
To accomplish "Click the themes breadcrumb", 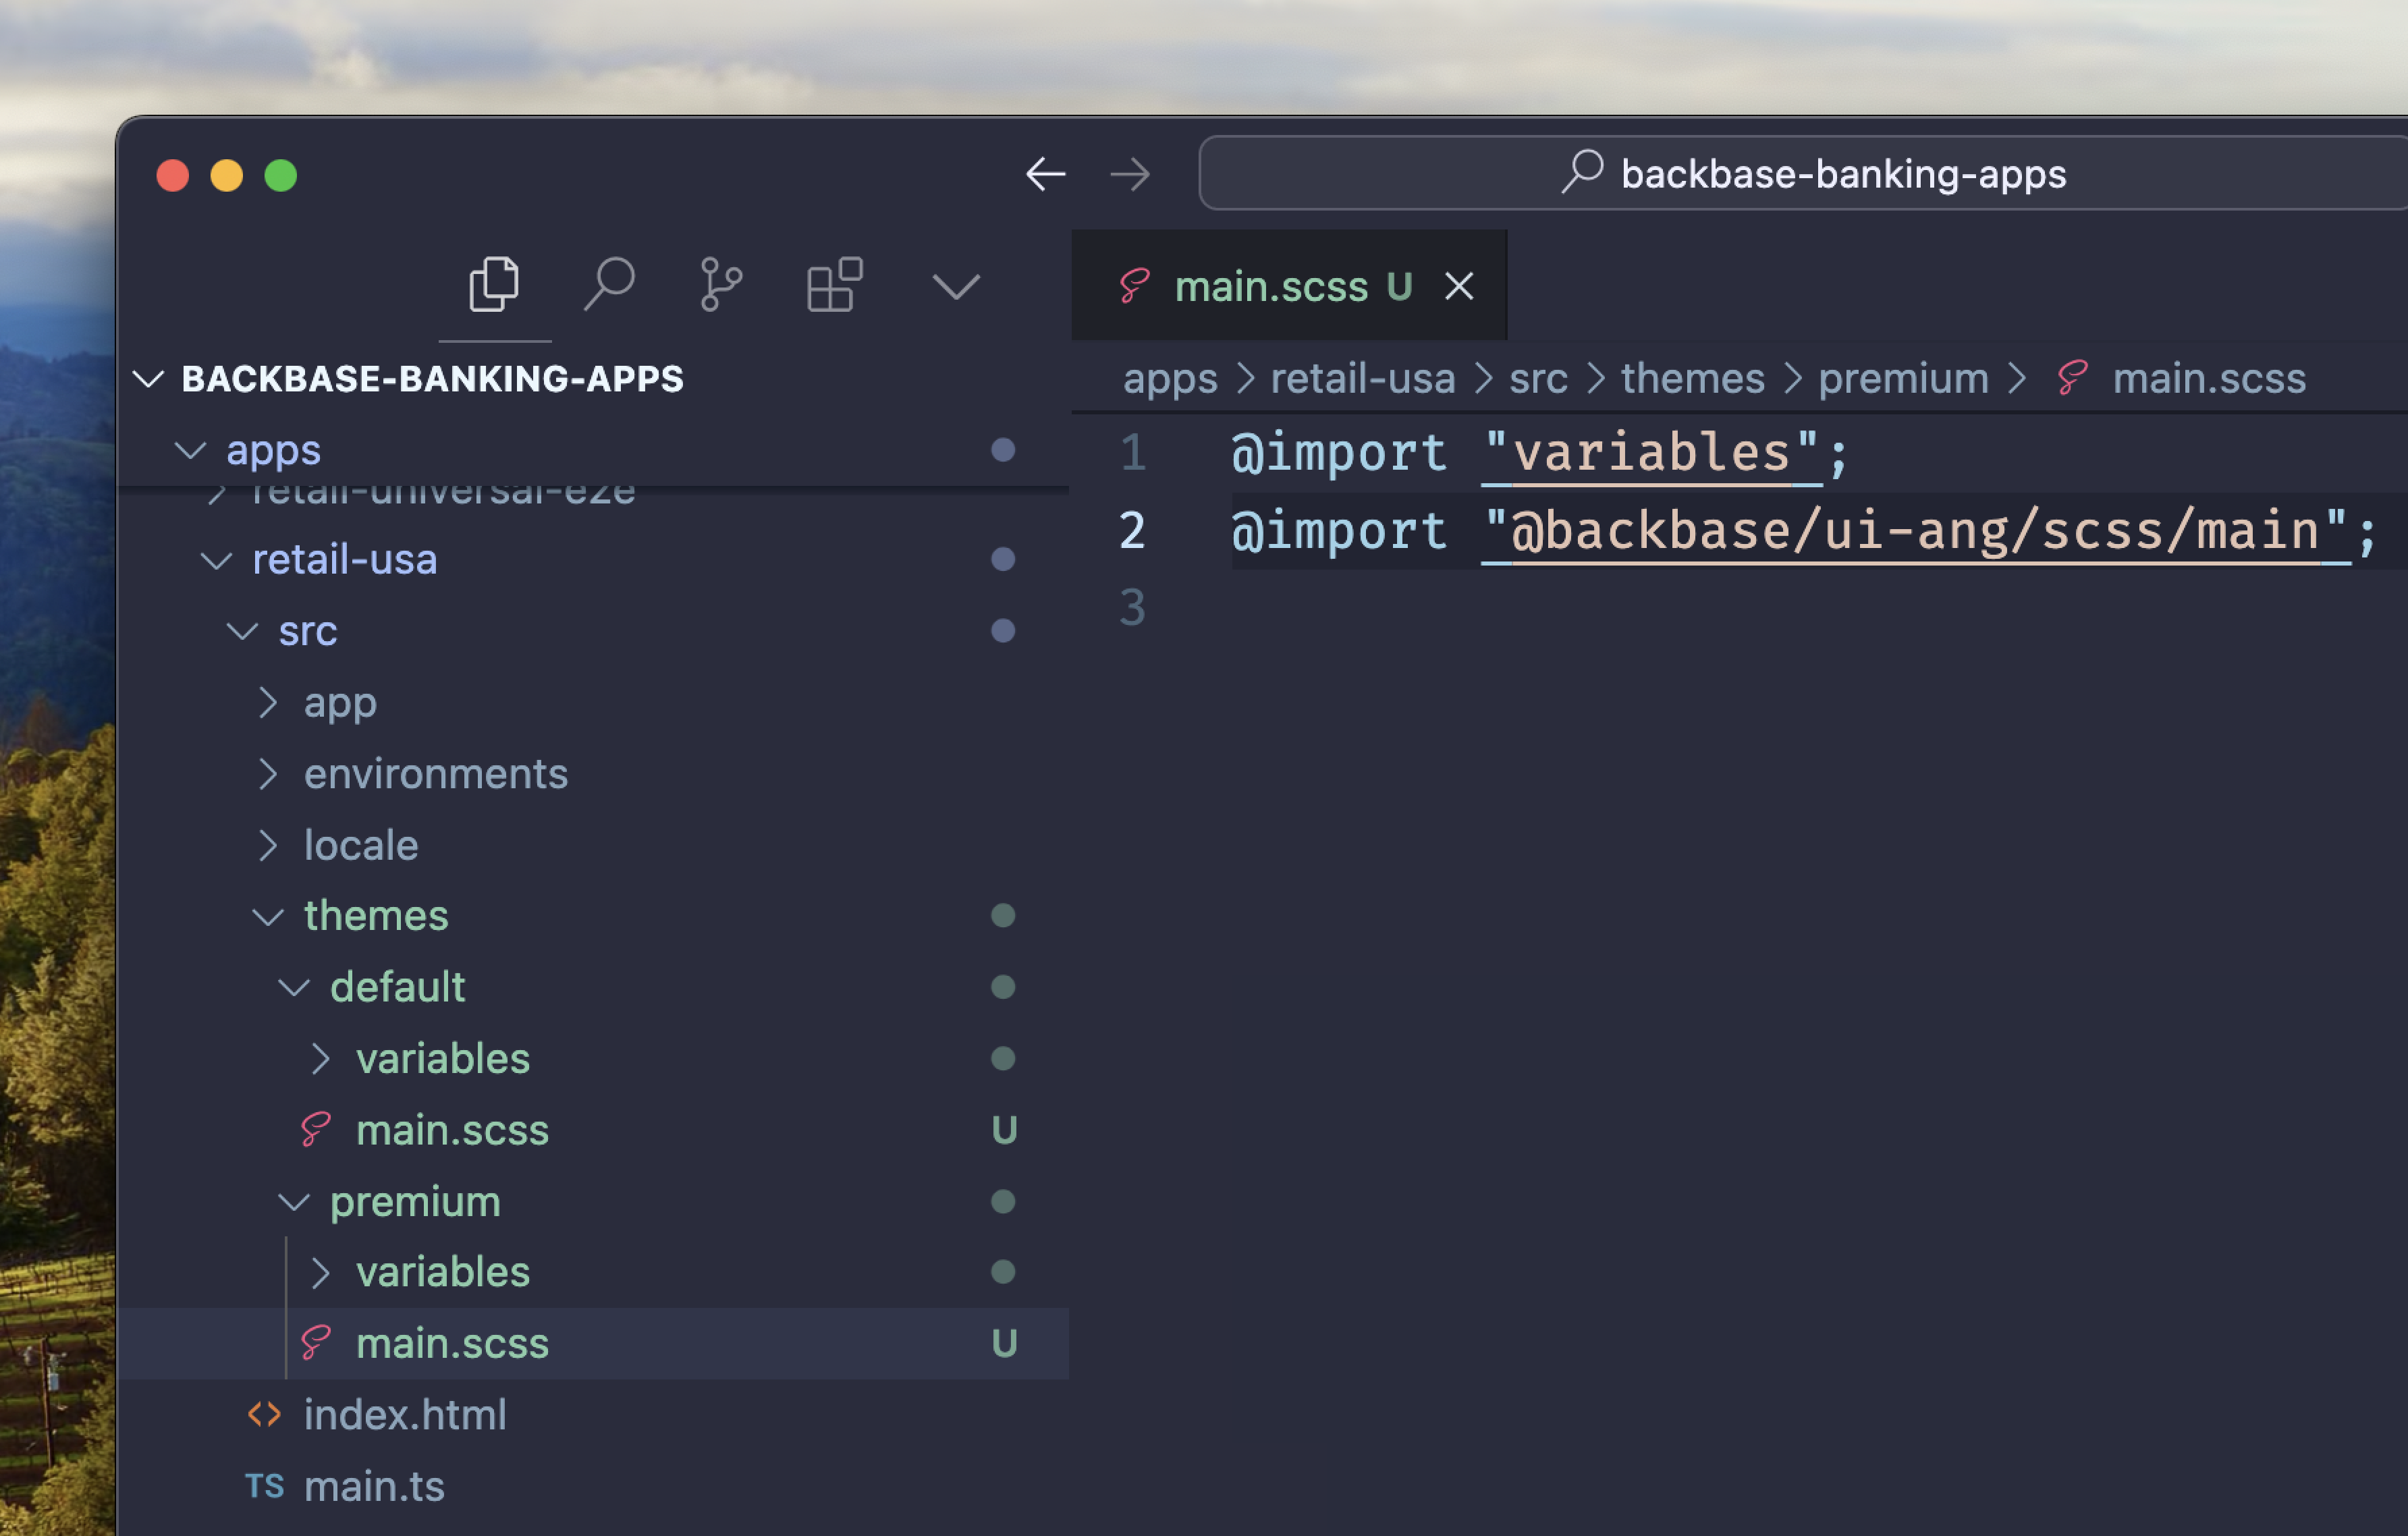I will coord(1692,379).
